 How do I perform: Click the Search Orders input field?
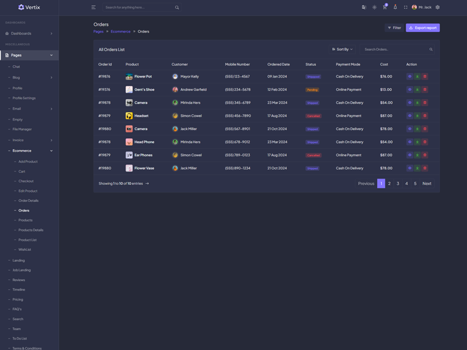coord(396,50)
